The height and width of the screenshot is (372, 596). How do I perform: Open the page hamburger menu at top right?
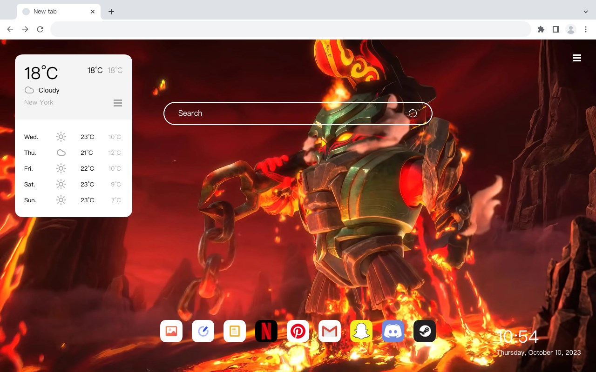pos(577,58)
